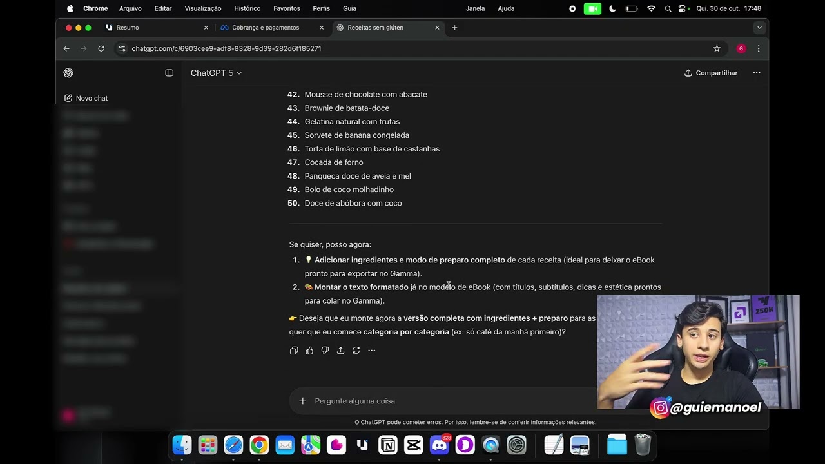Screen dimensions: 825x464
Task: Close the Cobrança e pagamentos tab
Action: point(322,28)
